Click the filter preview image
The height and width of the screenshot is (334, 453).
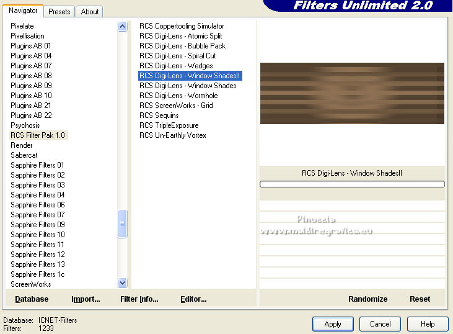pyautogui.click(x=352, y=94)
